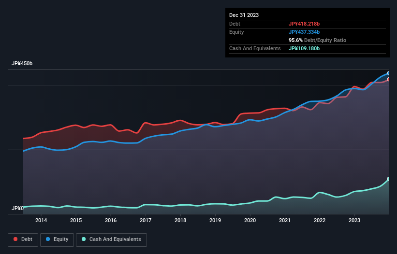397x254 pixels.
Task: Select the 2016 x-axis label
Action: click(x=111, y=220)
